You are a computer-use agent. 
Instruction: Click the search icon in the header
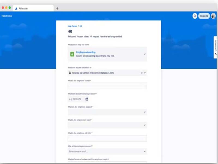(x=195, y=16)
